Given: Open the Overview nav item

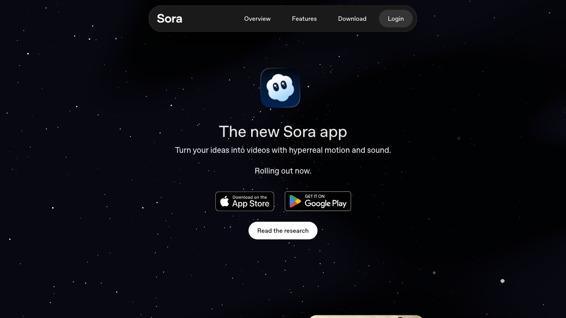Looking at the screenshot, I should point(257,19).
